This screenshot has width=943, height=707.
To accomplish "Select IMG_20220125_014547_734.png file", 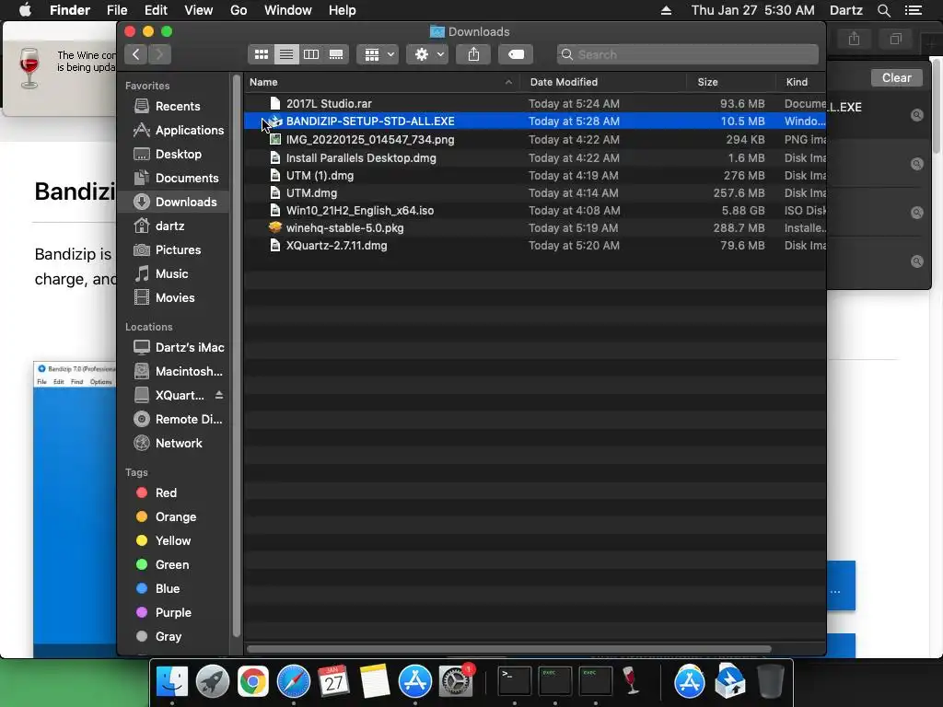I will point(535,140).
